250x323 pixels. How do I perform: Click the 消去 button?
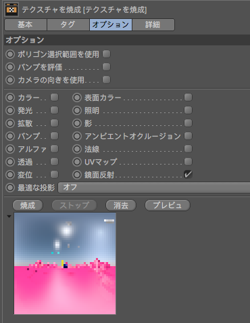(x=121, y=205)
